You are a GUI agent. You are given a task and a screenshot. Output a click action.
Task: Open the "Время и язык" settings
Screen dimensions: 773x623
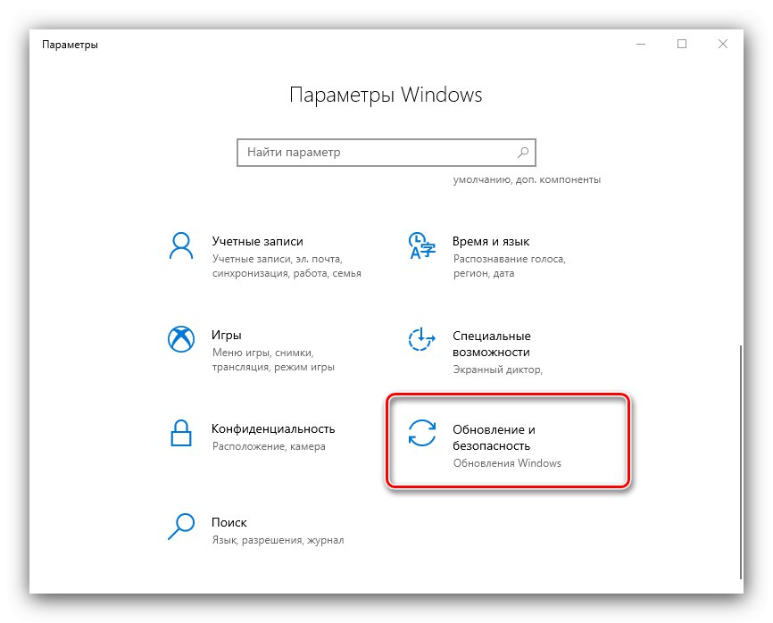coord(491,242)
